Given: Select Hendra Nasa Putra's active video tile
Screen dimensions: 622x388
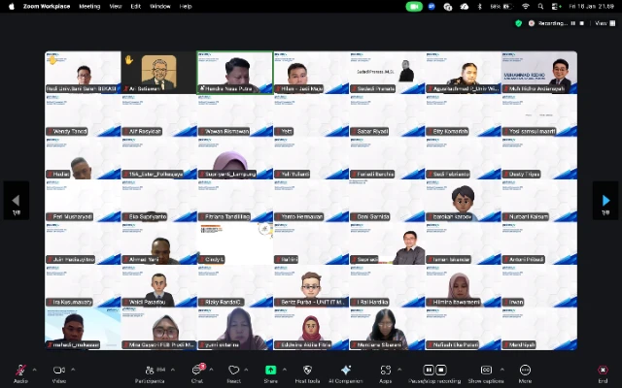Looking at the screenshot, I should click(x=235, y=72).
